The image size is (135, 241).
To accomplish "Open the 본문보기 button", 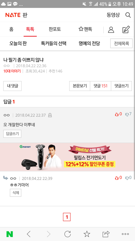I will click(x=80, y=86).
